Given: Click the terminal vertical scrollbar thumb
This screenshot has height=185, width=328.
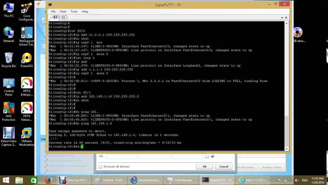Looking at the screenshot, I should 286,131.
